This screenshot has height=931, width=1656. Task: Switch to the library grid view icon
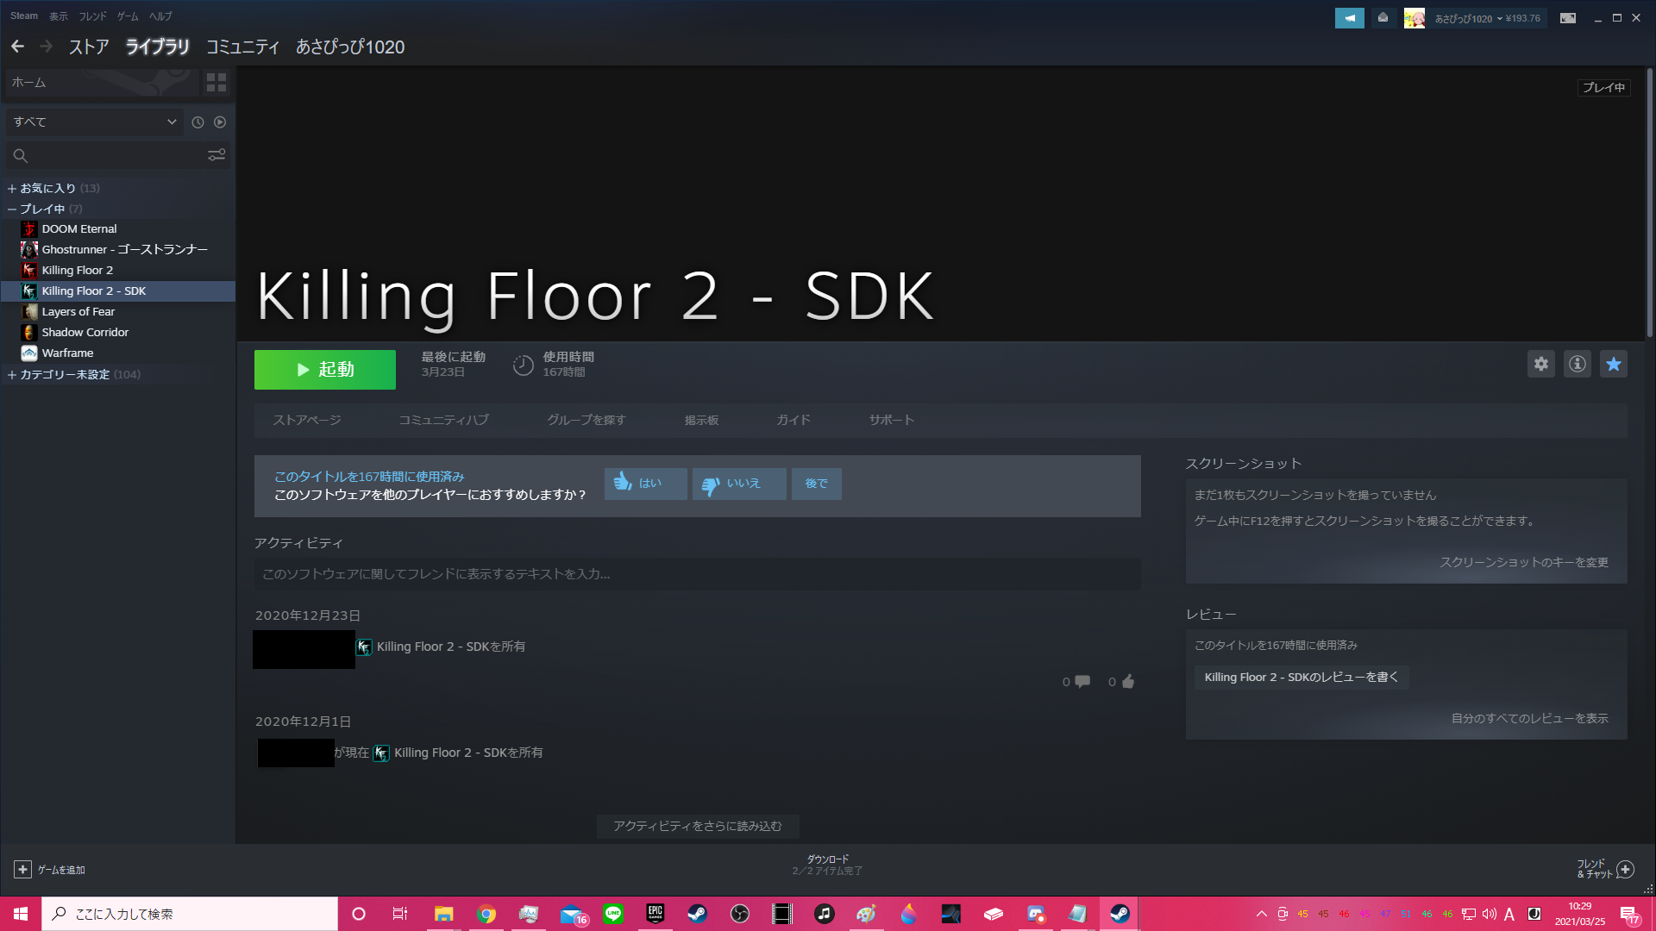pyautogui.click(x=216, y=83)
